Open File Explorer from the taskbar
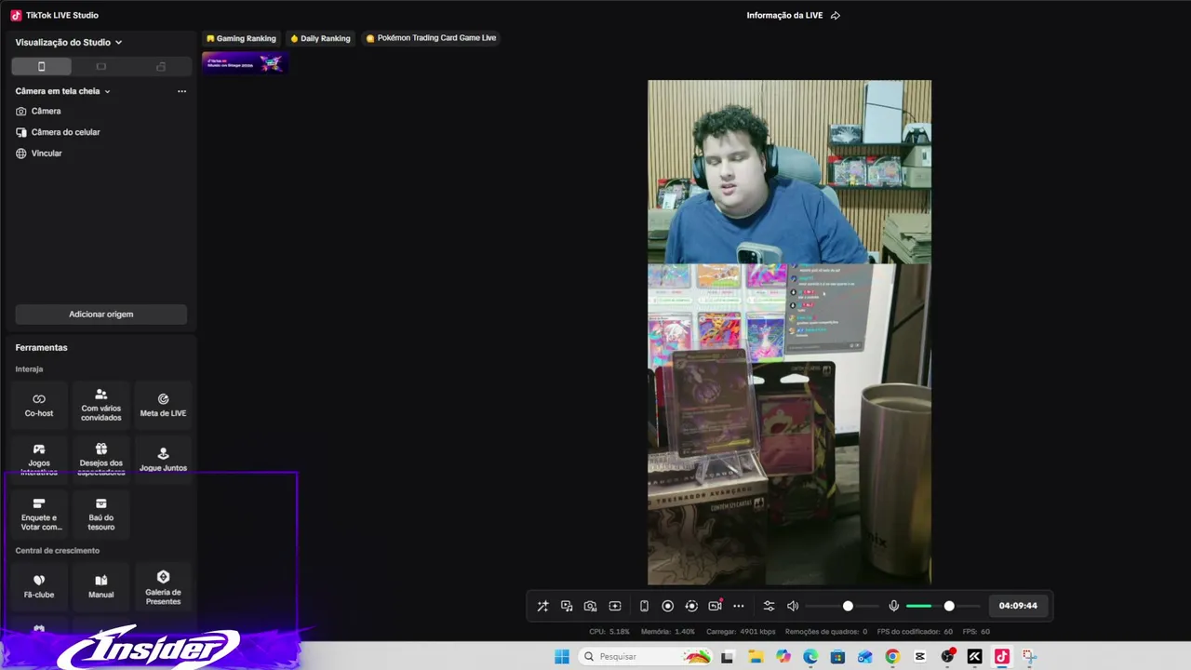This screenshot has height=670, width=1191. 756,657
